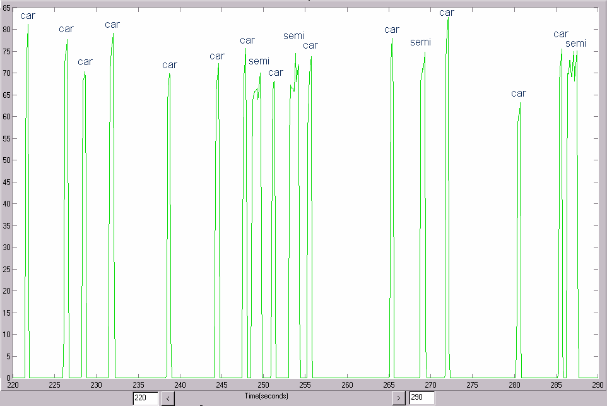This screenshot has height=406, width=607.
Task: Click the x-axis tick label 275
Action: pos(472,385)
